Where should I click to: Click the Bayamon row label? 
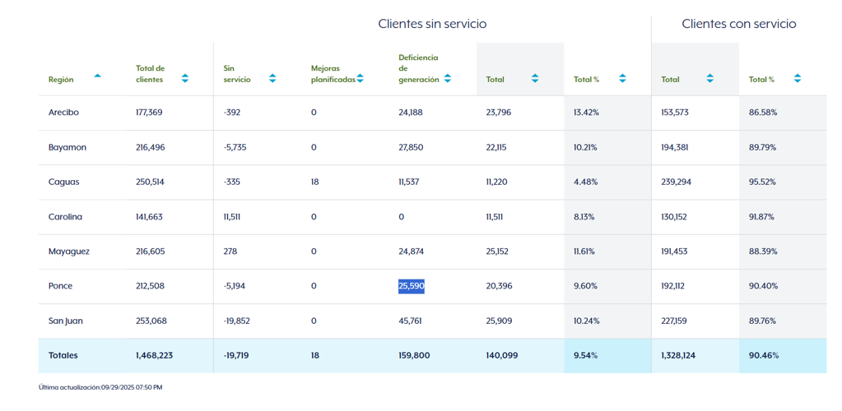point(67,147)
